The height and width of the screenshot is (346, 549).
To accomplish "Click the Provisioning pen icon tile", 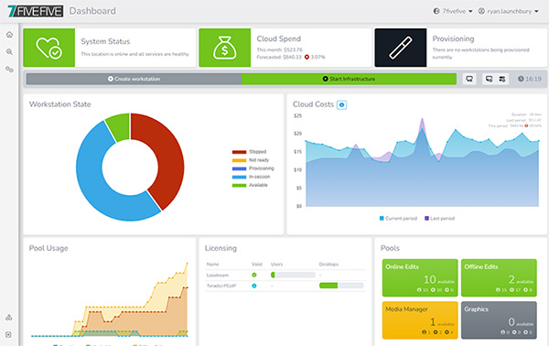I will pyautogui.click(x=401, y=48).
